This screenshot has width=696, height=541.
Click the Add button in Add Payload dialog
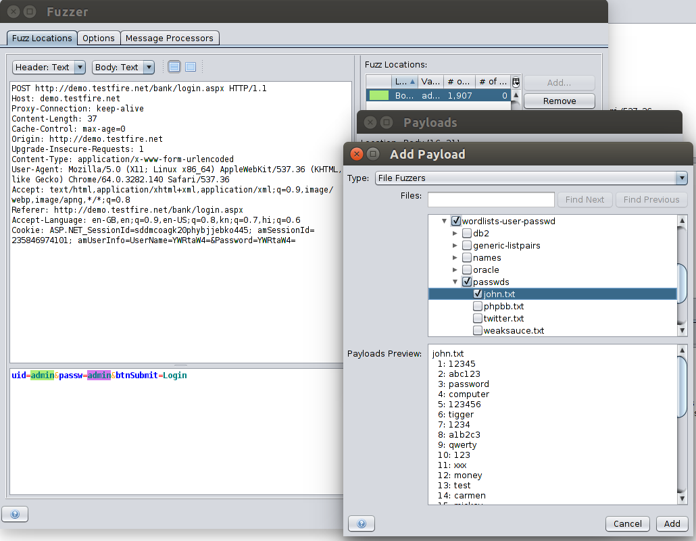pos(672,523)
